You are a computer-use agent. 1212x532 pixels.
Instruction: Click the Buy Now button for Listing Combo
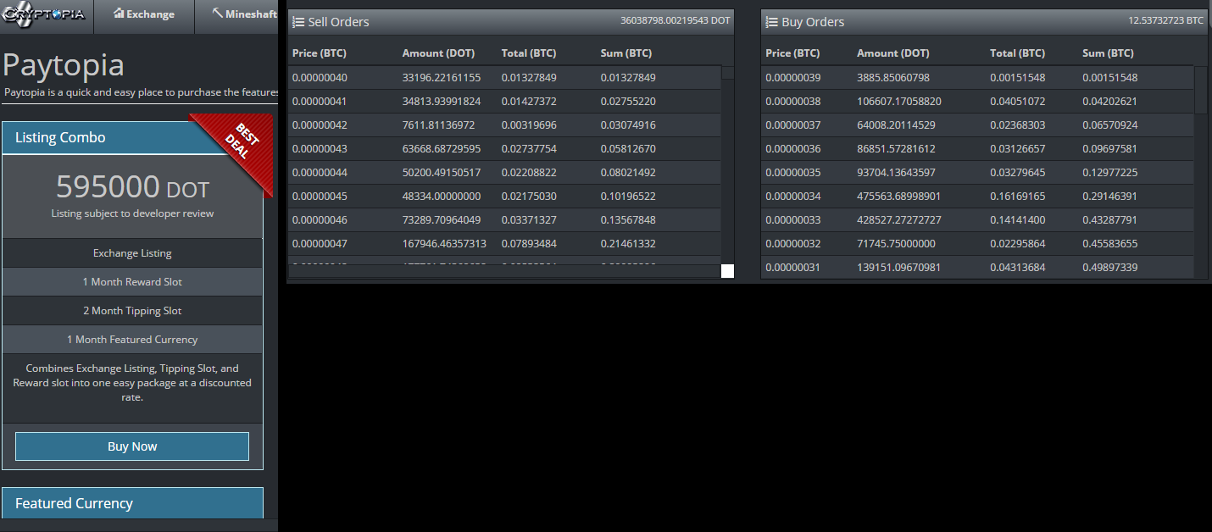point(132,446)
